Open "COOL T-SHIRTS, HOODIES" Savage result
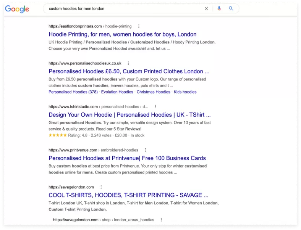 (128, 195)
